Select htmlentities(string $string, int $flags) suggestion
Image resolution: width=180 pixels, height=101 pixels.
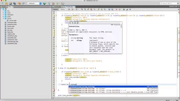pos(113,88)
